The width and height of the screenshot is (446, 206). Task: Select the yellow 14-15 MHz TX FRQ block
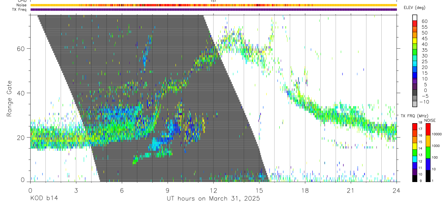click(x=414, y=146)
